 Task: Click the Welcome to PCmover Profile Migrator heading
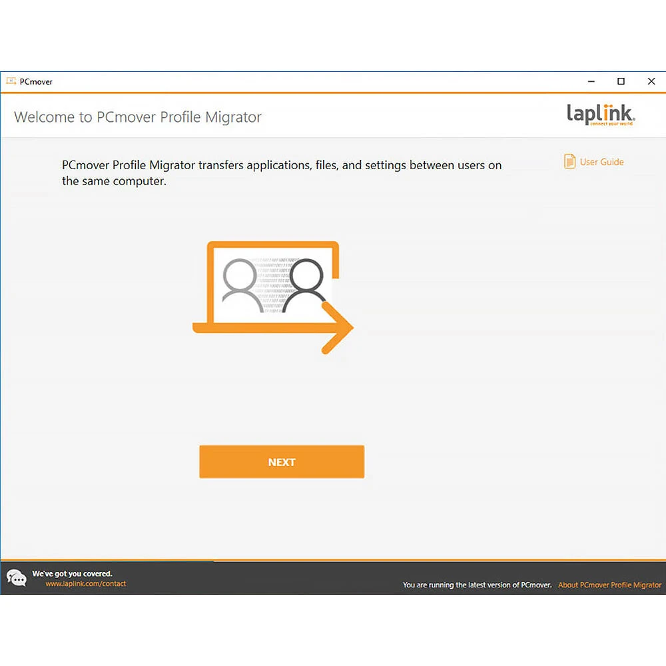click(x=138, y=117)
